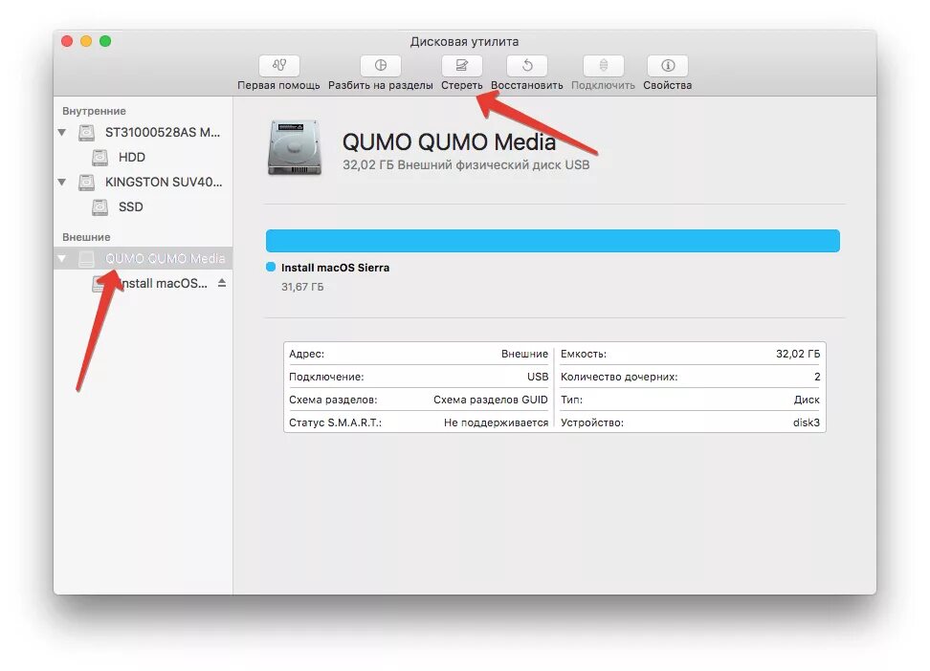Click the Erase (Стереть) toolbar icon
Screen dimensions: 930x671
tap(461, 65)
